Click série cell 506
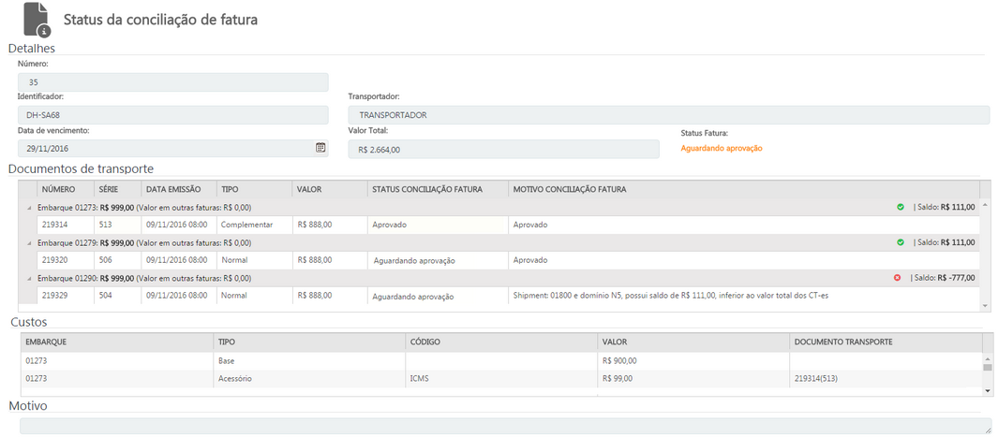This screenshot has width=998, height=437. pyautogui.click(x=106, y=260)
